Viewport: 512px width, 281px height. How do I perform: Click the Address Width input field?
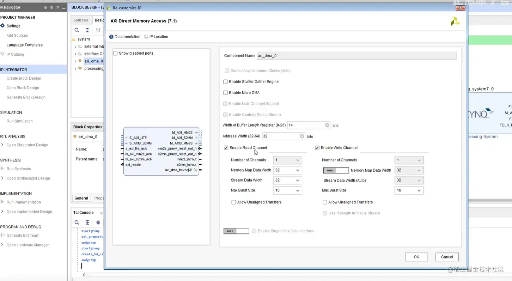[284, 136]
